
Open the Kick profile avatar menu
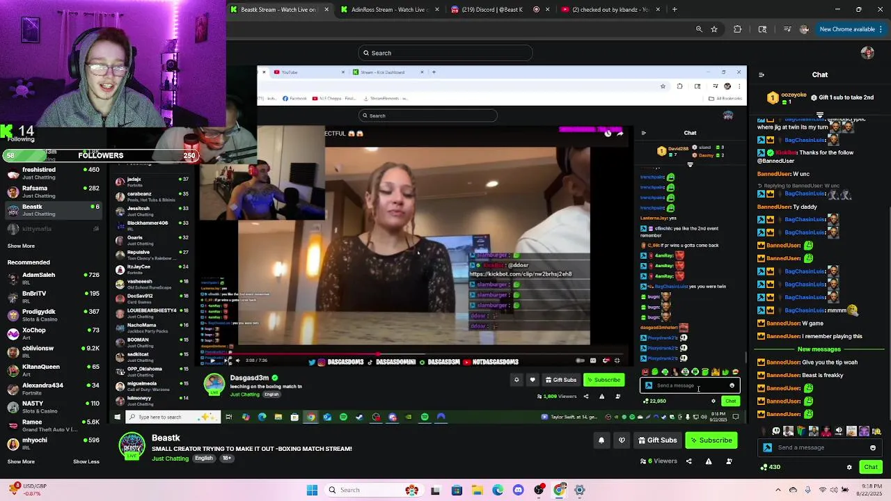click(867, 53)
